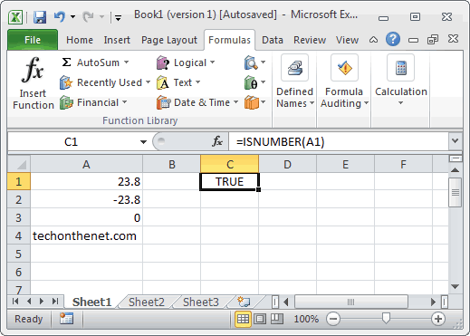Select column A header
This screenshot has height=336, width=470.
coord(86,165)
